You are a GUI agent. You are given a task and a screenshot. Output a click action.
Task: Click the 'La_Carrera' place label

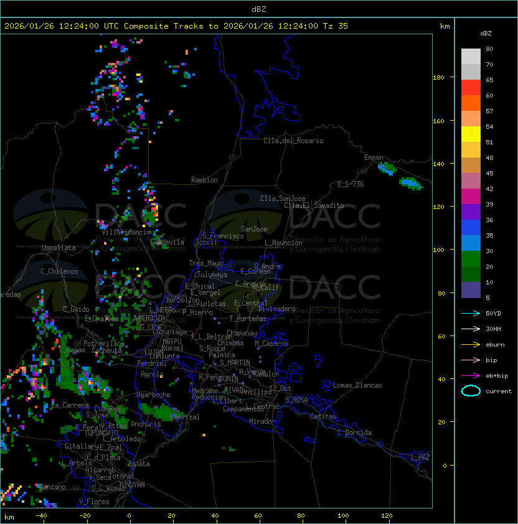(70, 405)
